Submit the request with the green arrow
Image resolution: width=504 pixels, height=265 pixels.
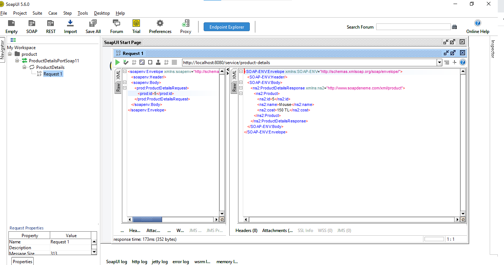tap(117, 62)
